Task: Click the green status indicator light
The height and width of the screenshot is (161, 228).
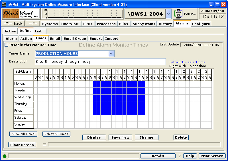Action: click(x=4, y=156)
